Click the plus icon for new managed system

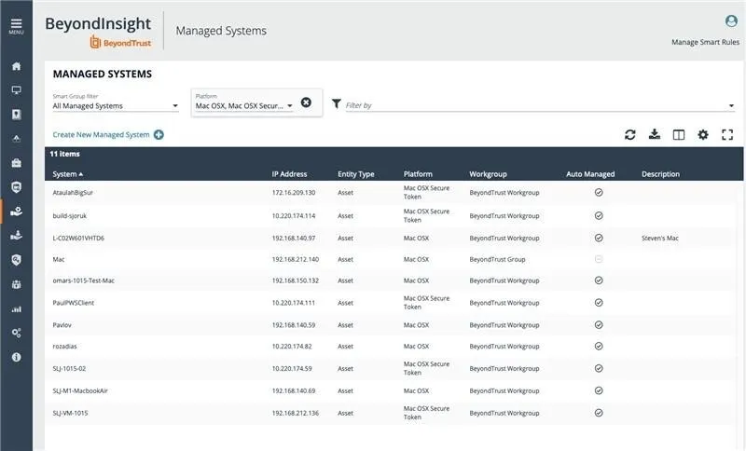click(x=159, y=134)
